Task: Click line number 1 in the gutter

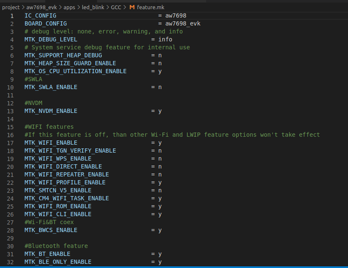Action: (x=12, y=16)
